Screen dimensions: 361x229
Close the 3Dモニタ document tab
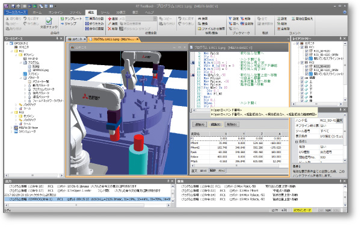coord(84,39)
